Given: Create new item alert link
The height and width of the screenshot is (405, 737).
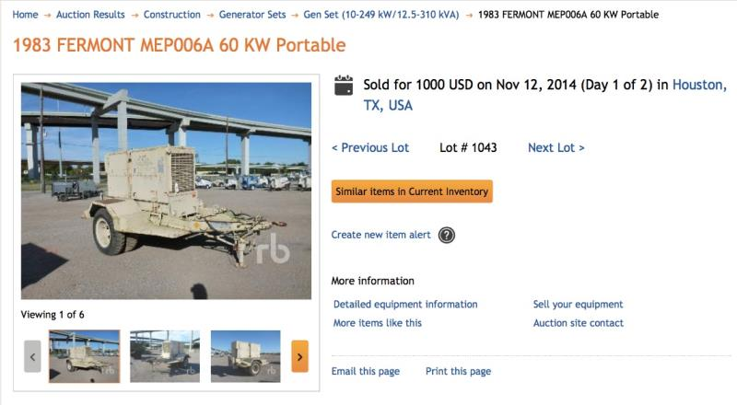Looking at the screenshot, I should coord(381,235).
